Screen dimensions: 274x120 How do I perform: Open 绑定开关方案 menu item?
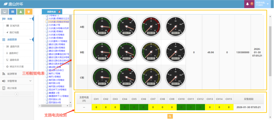click(x=17, y=66)
